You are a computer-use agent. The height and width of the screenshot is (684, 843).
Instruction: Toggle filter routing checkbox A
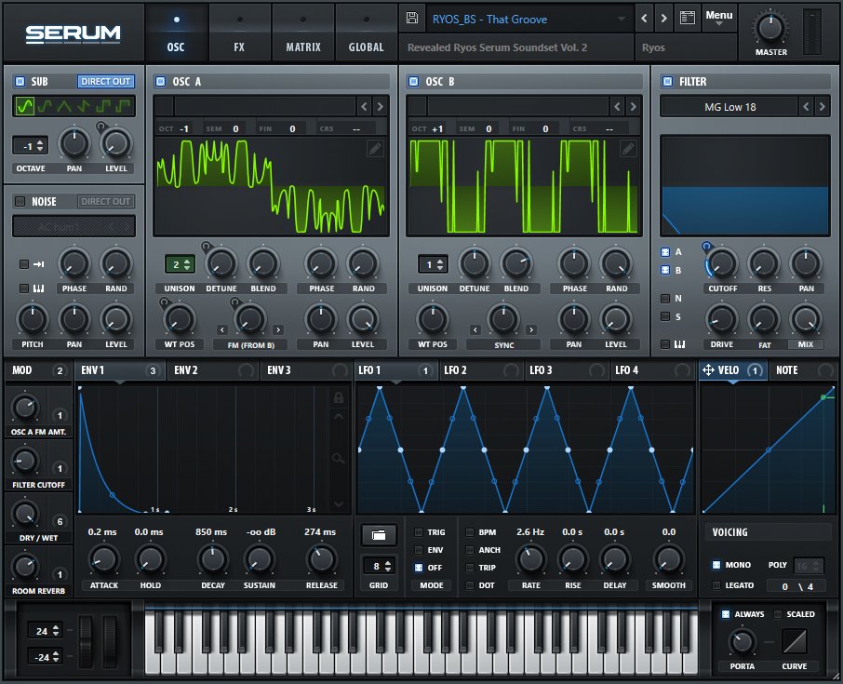pyautogui.click(x=665, y=251)
